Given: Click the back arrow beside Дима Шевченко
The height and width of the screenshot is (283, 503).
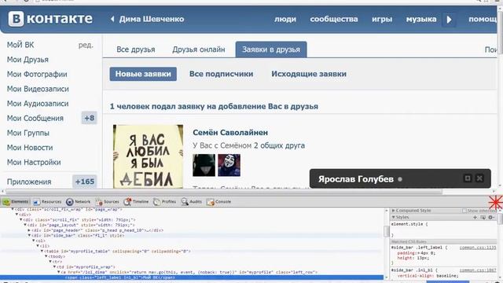Looking at the screenshot, I should click(x=112, y=19).
